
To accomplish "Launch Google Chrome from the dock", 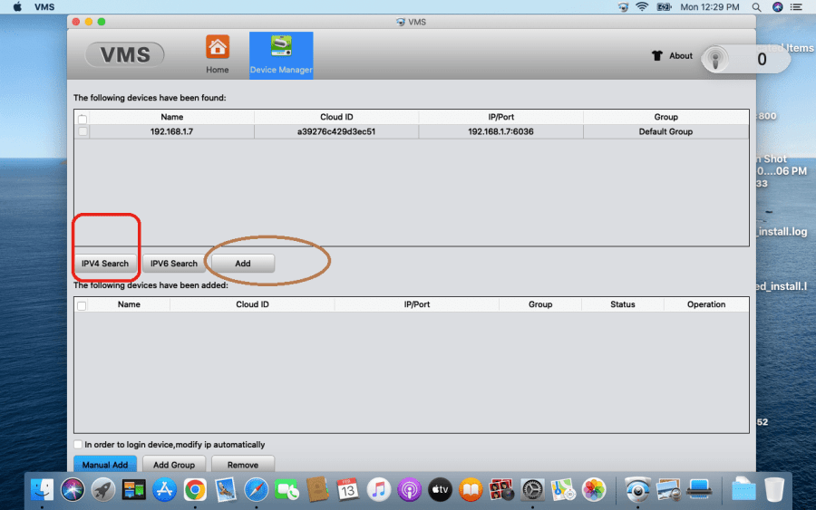I will point(195,490).
